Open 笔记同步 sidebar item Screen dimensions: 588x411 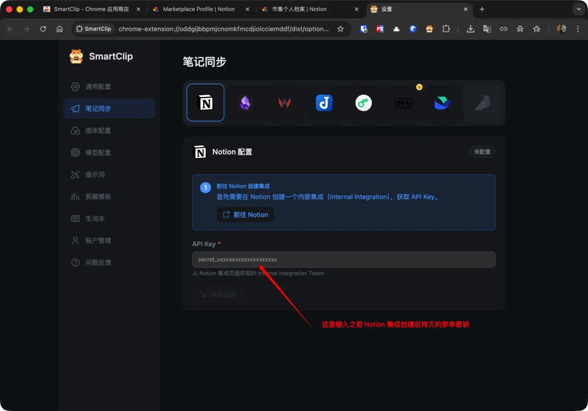tap(109, 109)
